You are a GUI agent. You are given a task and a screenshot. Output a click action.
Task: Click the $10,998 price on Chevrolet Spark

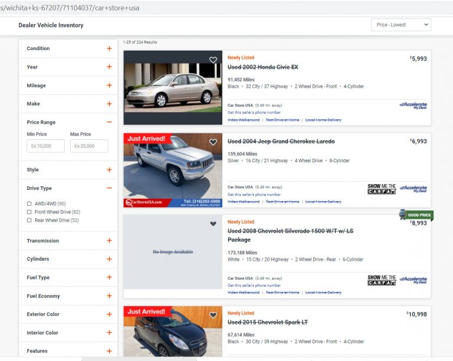tap(416, 314)
